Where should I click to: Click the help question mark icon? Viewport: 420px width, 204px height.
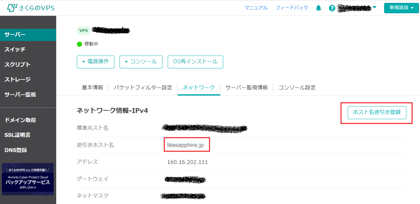click(332, 8)
